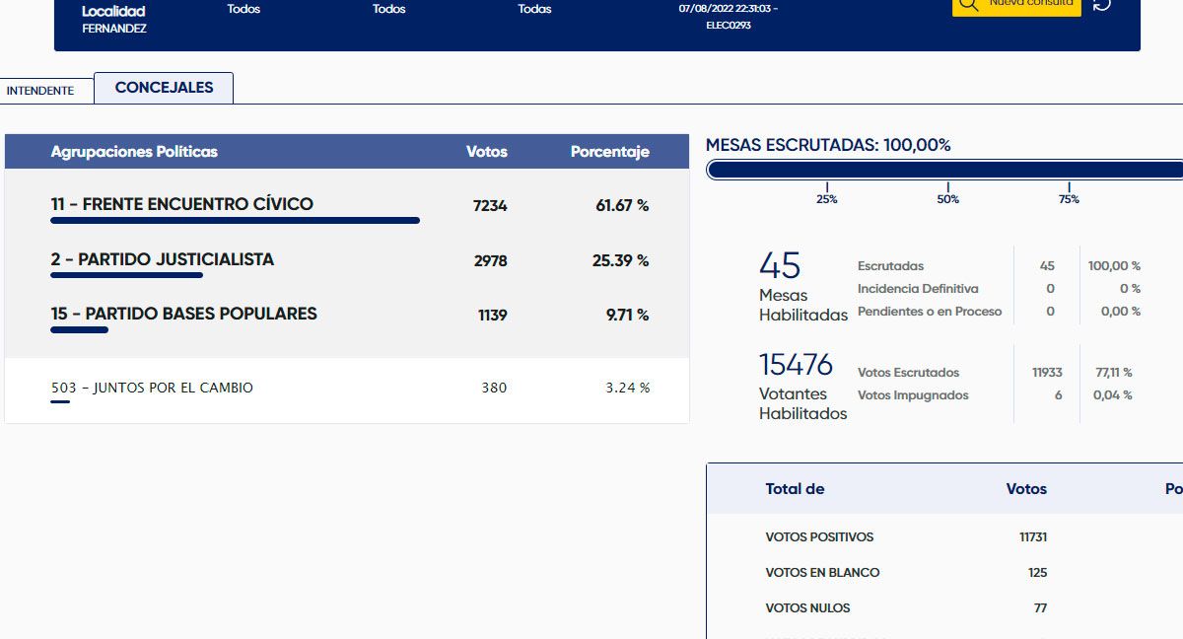The image size is (1183, 639).
Task: Click the Mesas Escrutadas progress bar
Action: point(944,171)
